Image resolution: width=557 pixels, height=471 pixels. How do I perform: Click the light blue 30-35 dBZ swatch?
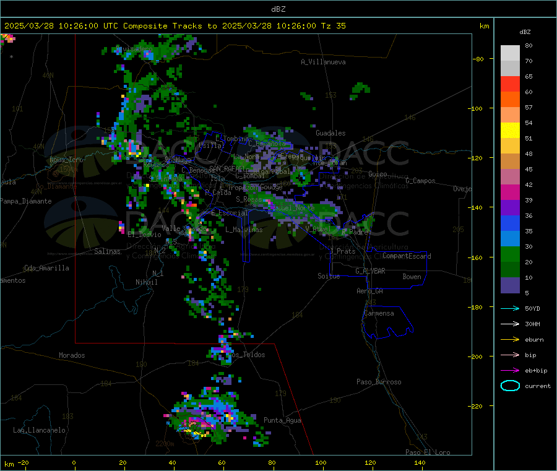coord(510,239)
